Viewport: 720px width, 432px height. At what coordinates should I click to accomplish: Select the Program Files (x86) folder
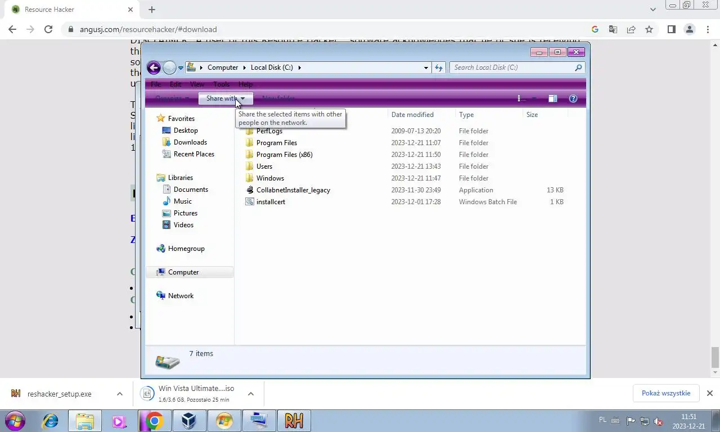coord(284,155)
